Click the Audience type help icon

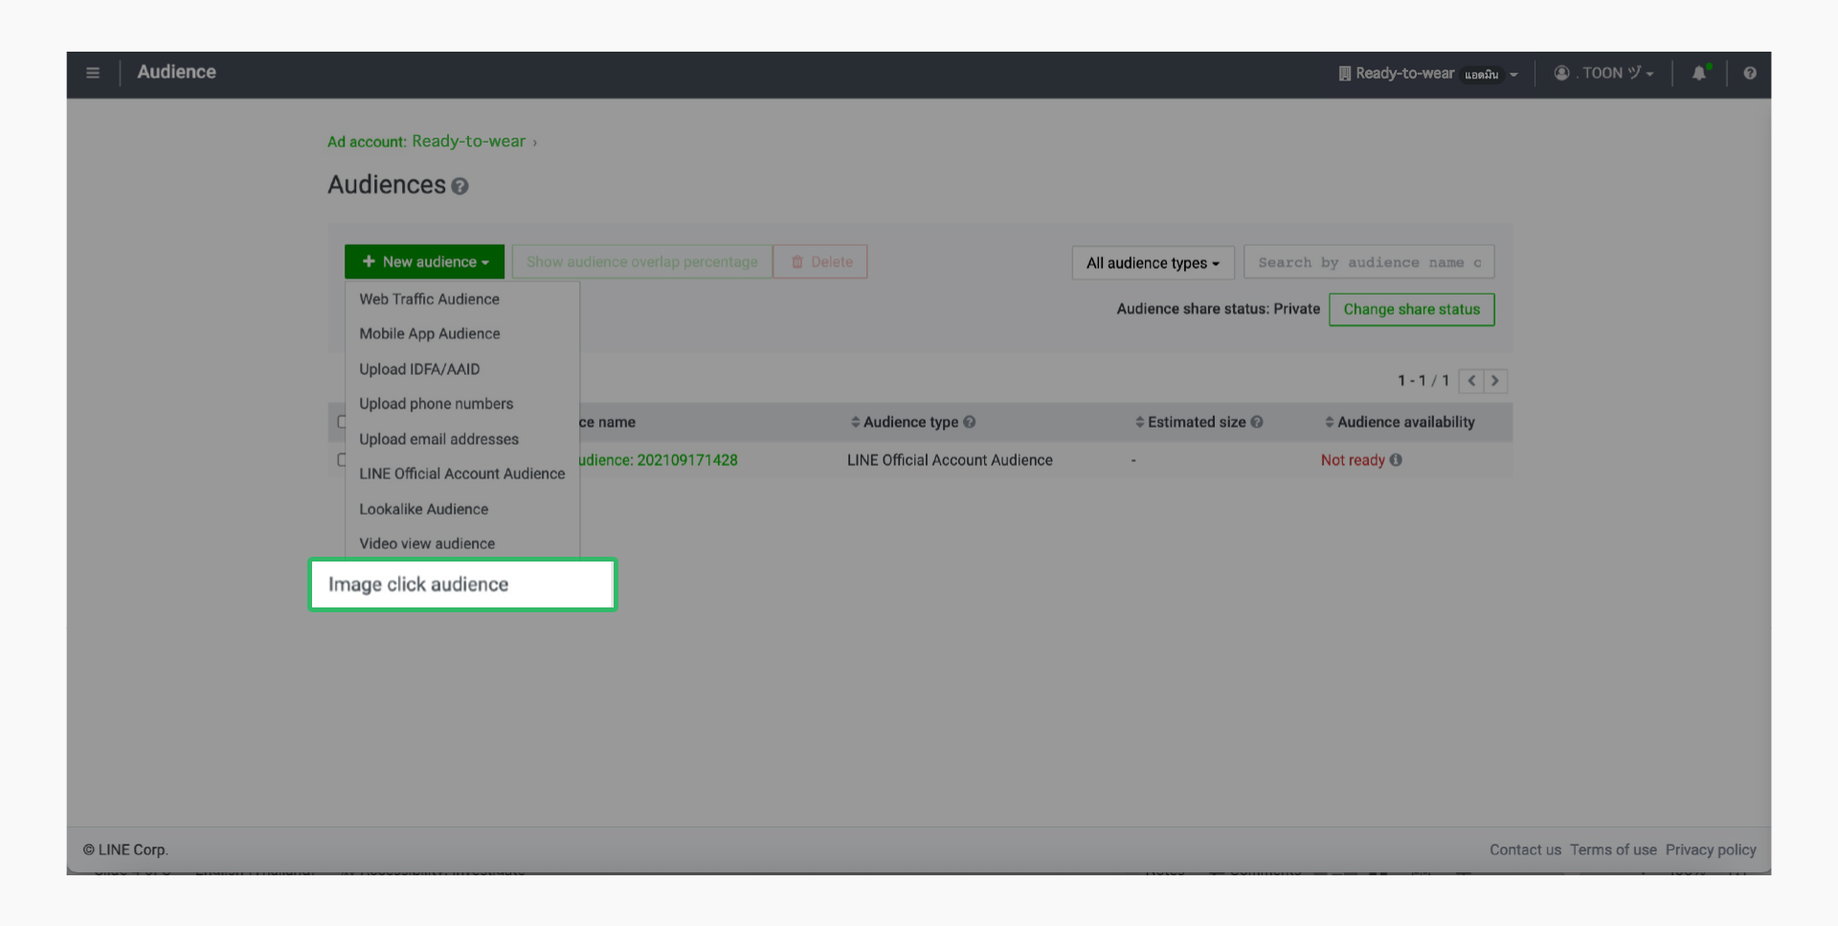[970, 422]
